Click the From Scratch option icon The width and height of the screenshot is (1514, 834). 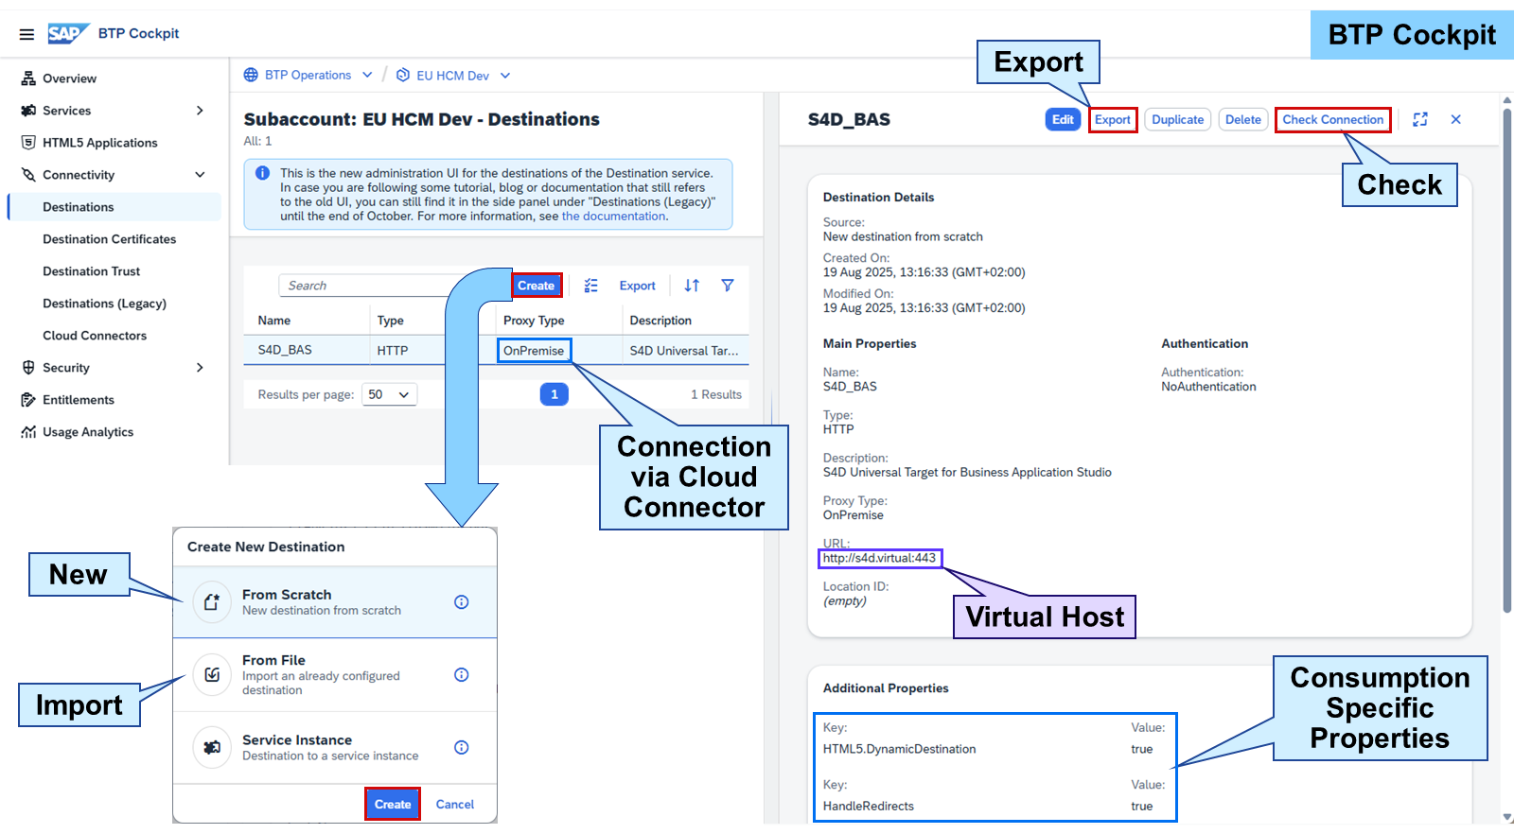click(212, 601)
